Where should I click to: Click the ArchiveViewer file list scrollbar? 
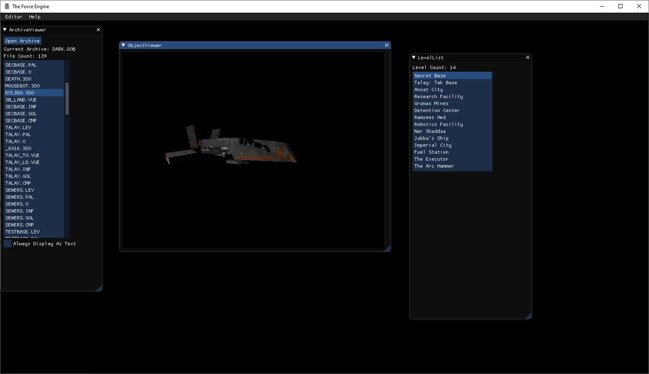coord(67,99)
